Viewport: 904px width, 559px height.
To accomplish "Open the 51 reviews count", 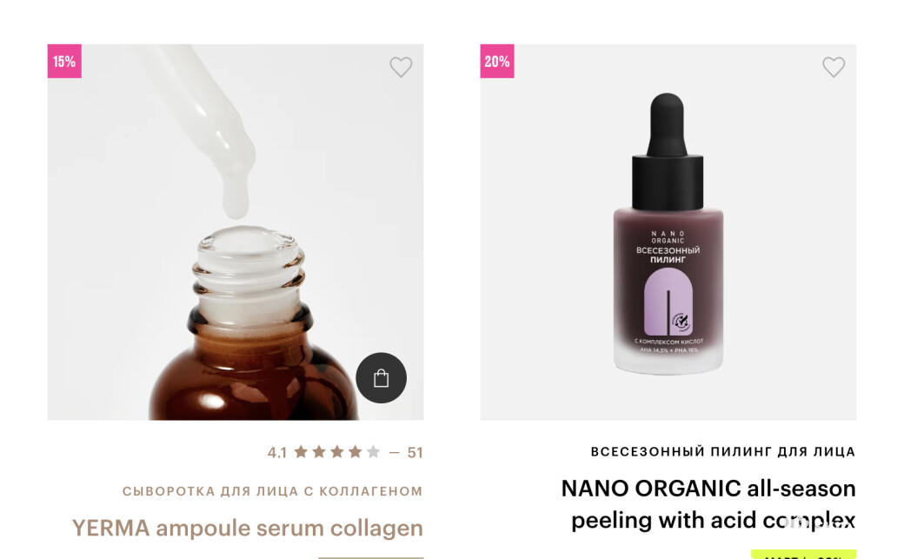I will coord(415,452).
